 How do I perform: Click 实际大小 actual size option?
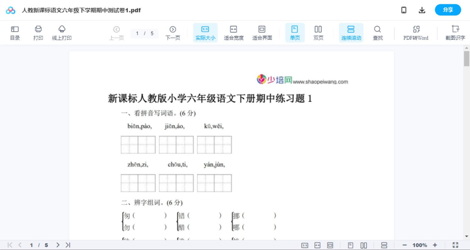click(x=205, y=32)
